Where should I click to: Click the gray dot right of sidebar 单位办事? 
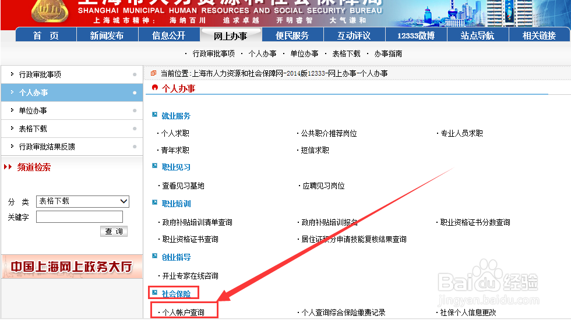coord(135,111)
